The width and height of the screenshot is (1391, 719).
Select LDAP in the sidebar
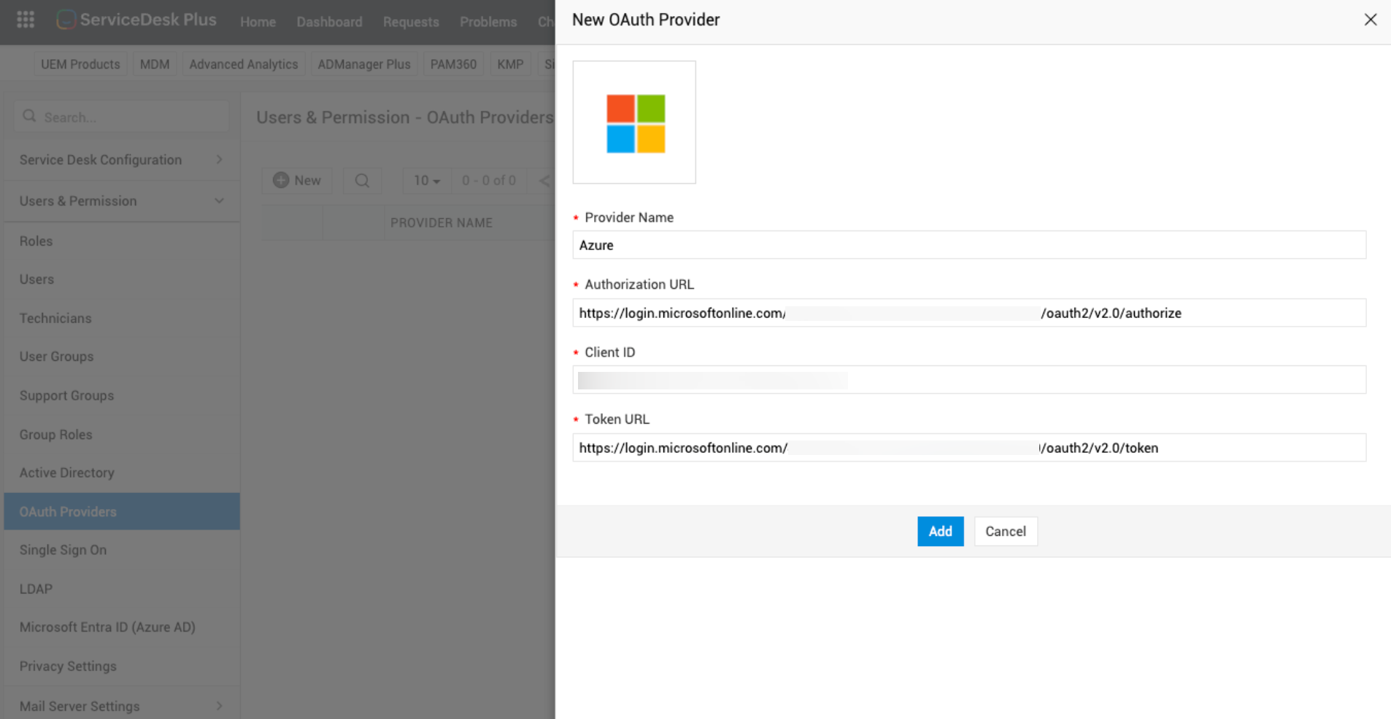tap(122, 588)
